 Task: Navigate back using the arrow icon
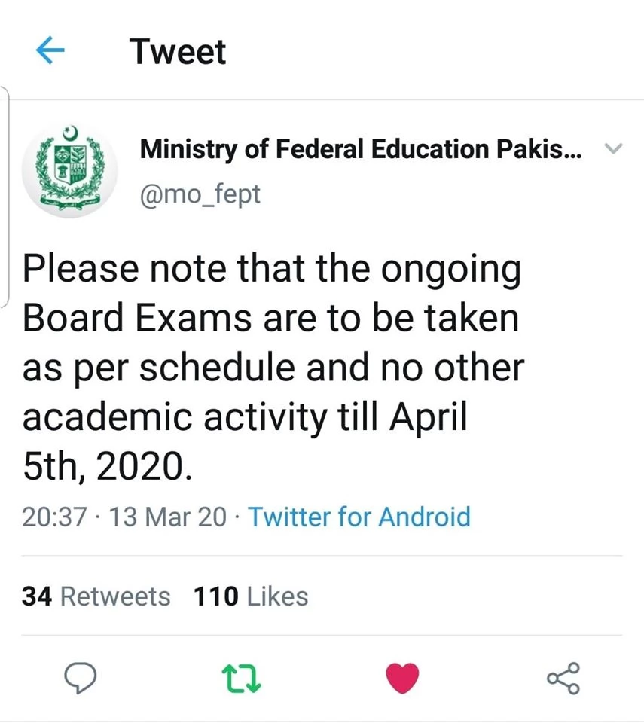tap(50, 50)
